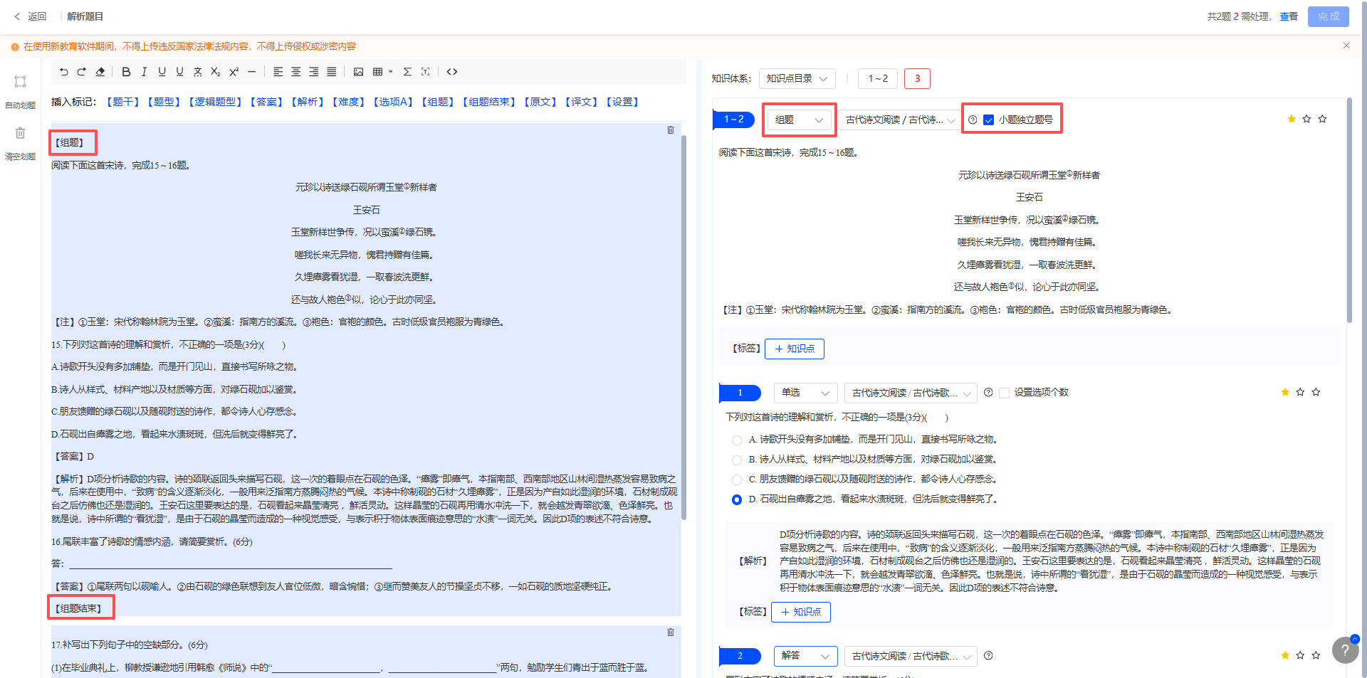Apply emphasis dot under text
This screenshot has width=1367, height=678.
click(197, 72)
